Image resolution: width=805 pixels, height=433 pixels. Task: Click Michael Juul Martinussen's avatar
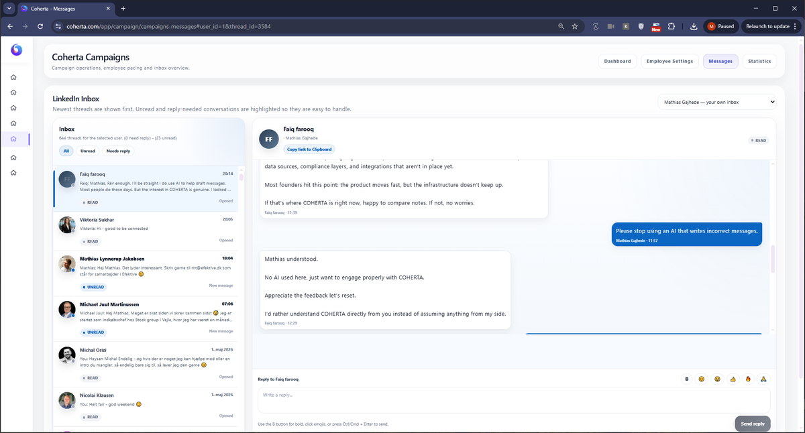point(67,309)
